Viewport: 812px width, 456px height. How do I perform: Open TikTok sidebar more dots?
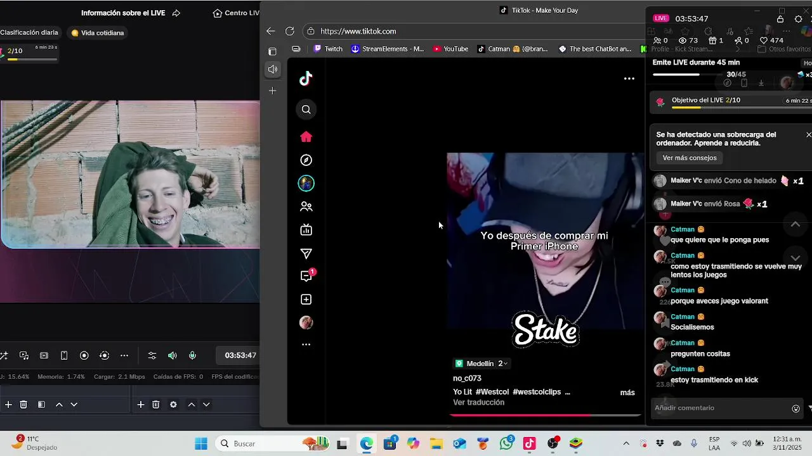point(306,345)
